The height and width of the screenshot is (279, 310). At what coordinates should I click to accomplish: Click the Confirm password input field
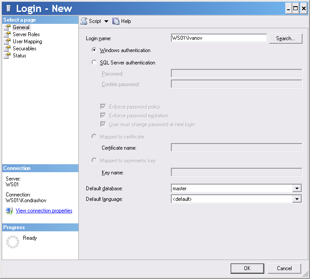(236, 84)
